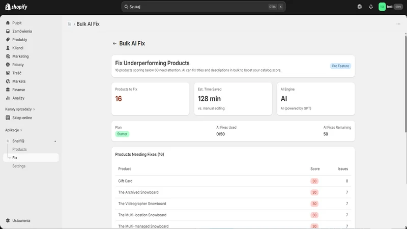Click the Pro Feature badge
407x229 pixels.
pos(340,66)
